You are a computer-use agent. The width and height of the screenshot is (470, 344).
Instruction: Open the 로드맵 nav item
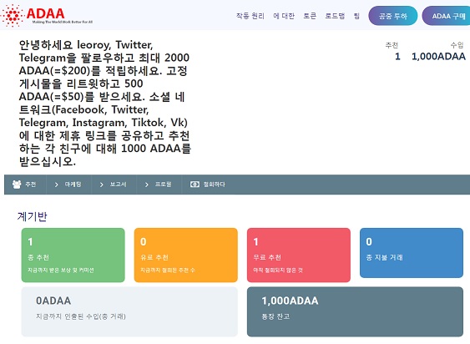335,16
